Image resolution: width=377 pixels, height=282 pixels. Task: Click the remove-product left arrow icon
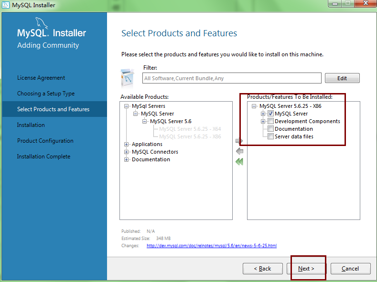(239, 151)
